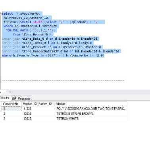Click the select h.sVoucherNo line

21,14
